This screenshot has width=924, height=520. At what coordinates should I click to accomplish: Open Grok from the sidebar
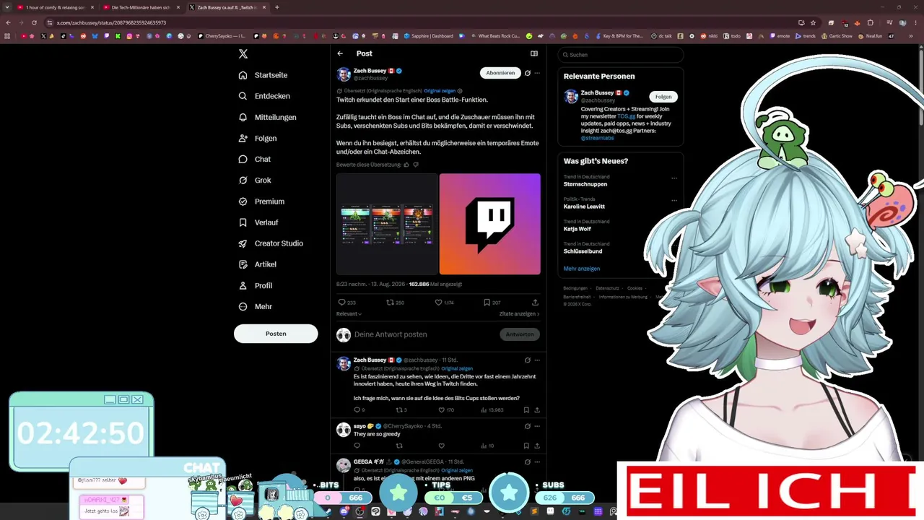click(x=255, y=180)
